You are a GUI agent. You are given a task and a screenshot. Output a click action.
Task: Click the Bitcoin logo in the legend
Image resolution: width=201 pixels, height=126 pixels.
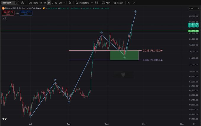point(3,9)
